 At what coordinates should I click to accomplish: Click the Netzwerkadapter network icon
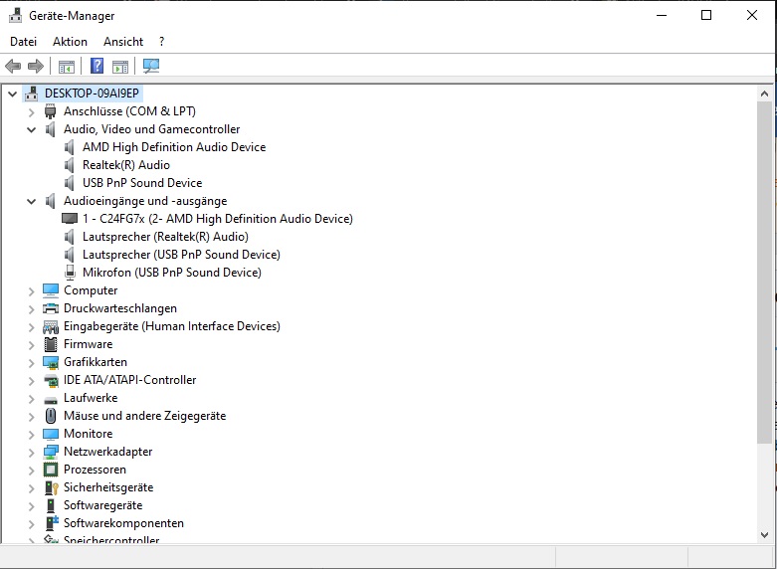51,452
